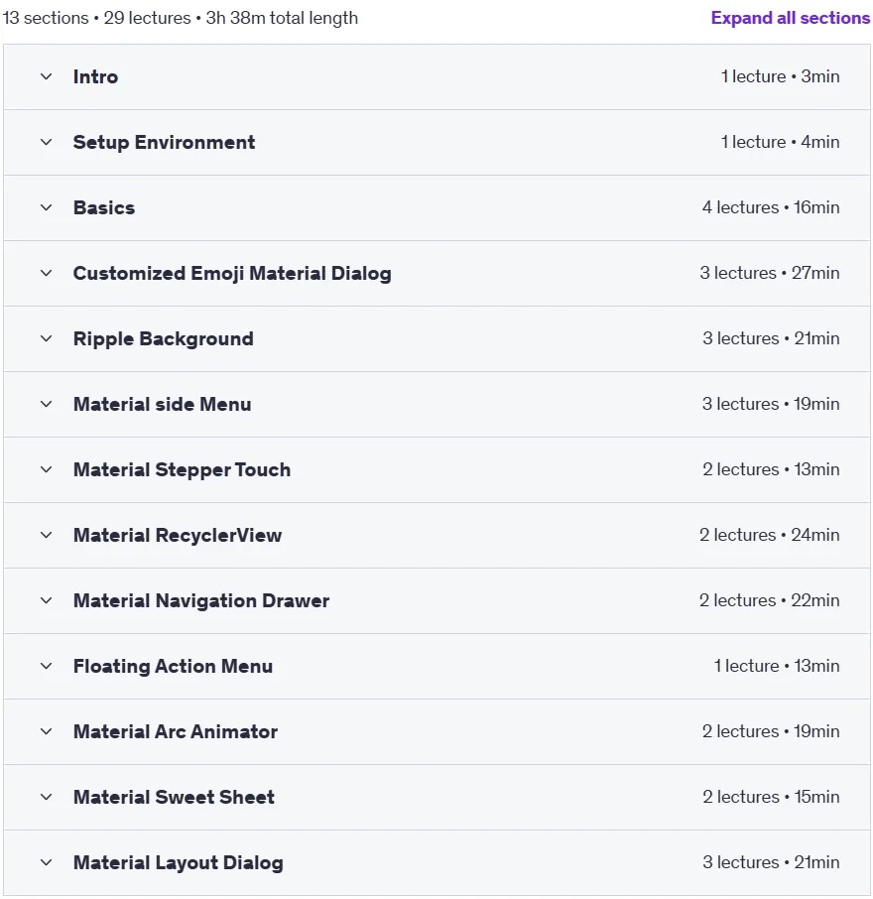Click chevron beside Floating Action Menu
Image resolution: width=873 pixels, height=899 pixels.
pos(47,666)
